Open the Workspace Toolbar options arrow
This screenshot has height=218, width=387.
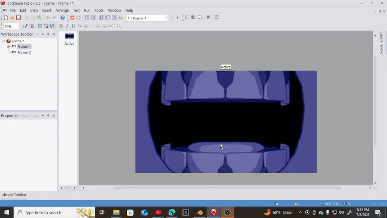pos(43,34)
